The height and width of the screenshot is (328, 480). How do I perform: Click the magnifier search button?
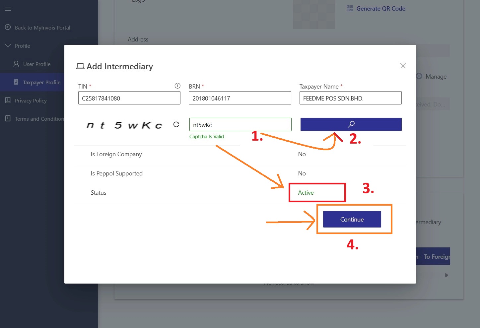coord(351,124)
